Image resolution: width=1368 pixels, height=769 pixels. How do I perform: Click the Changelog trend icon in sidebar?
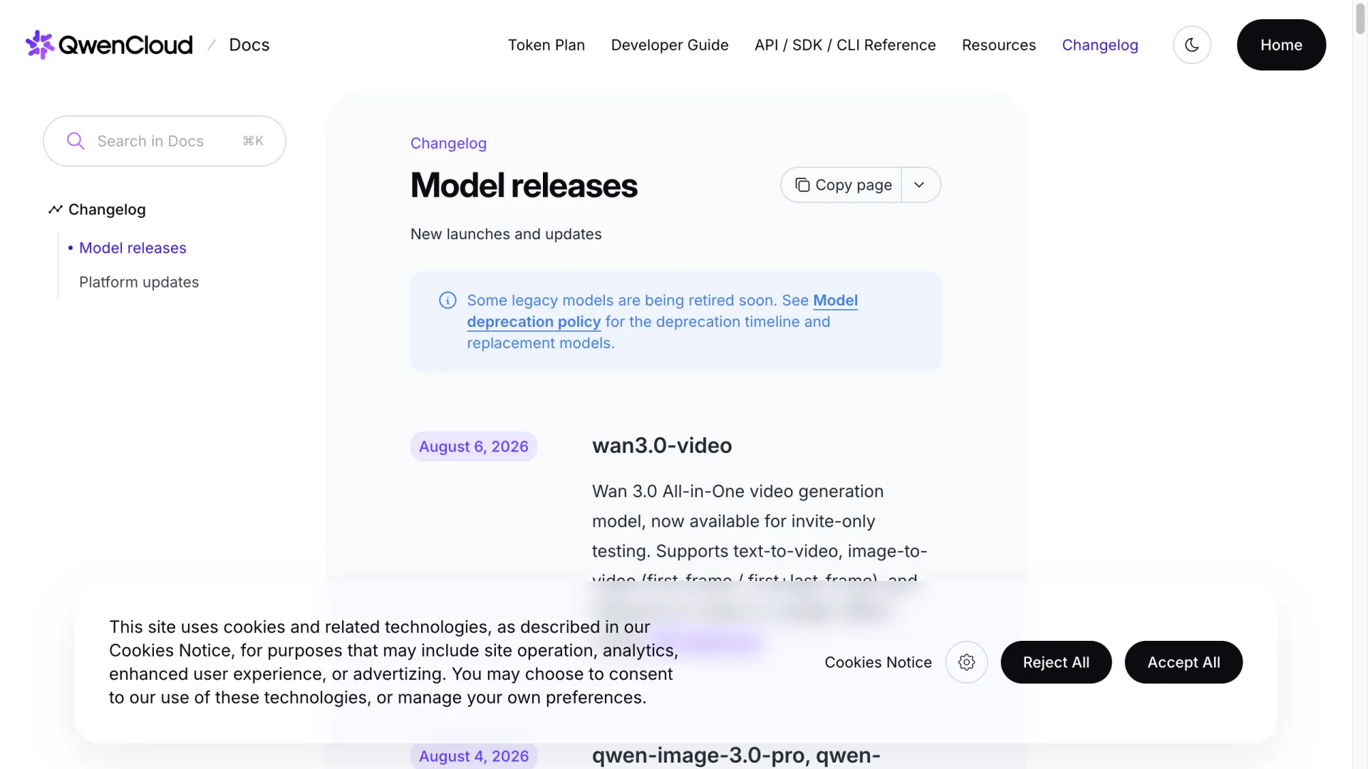[56, 209]
